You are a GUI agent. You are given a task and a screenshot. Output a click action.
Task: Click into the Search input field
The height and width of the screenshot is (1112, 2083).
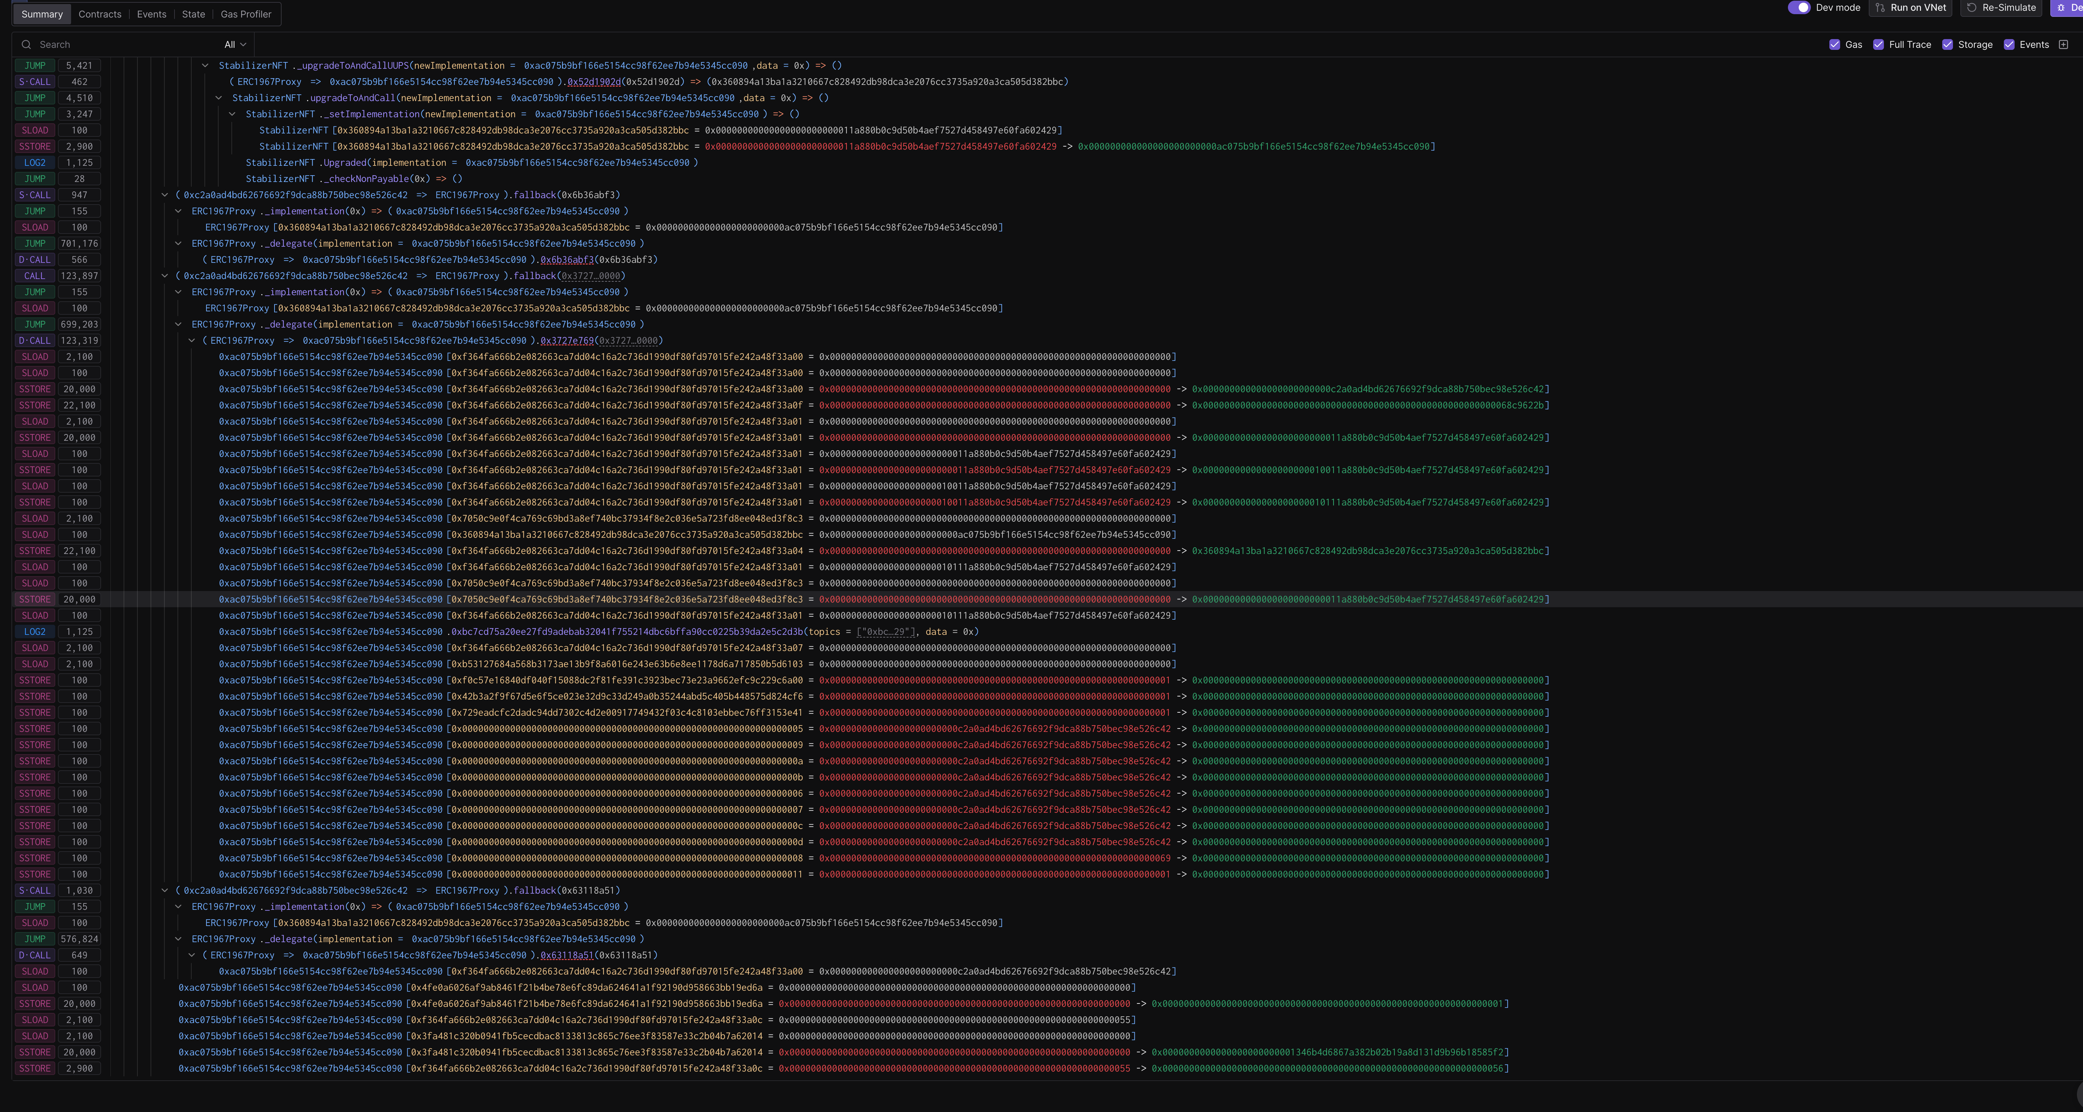[x=121, y=44]
